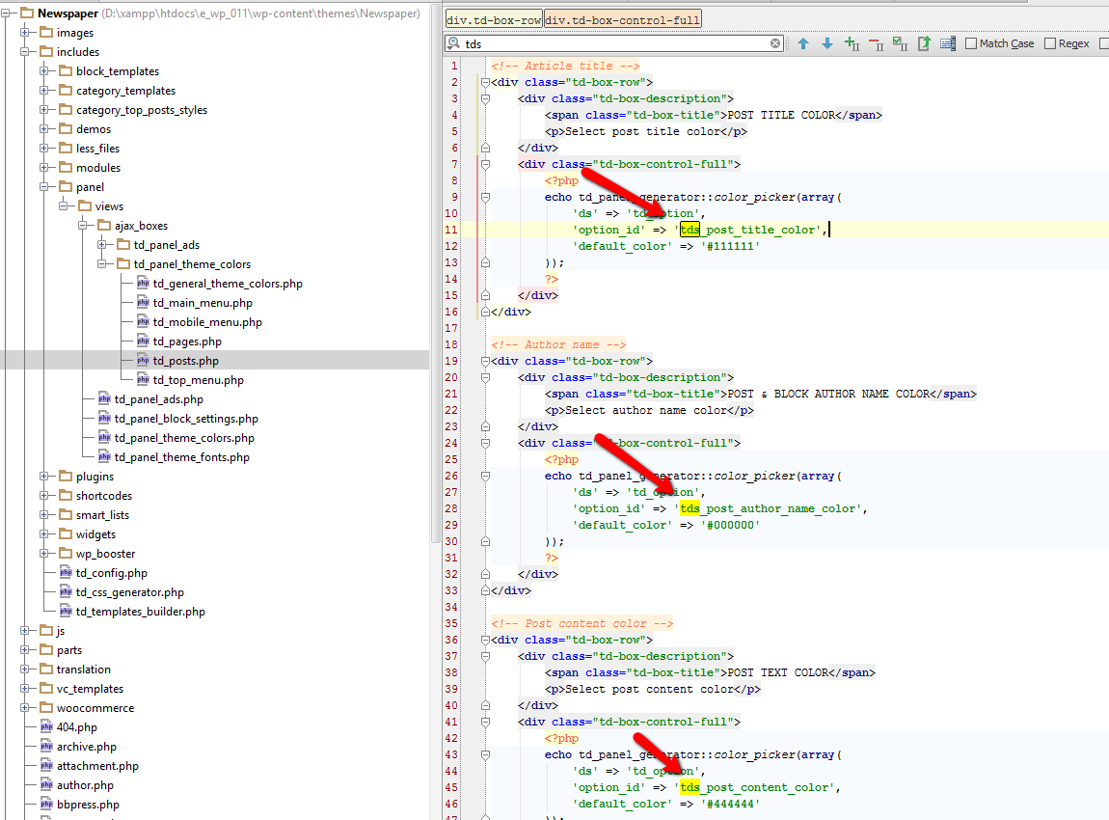Click the td_posts.php file icon
1109x820 pixels.
[143, 361]
